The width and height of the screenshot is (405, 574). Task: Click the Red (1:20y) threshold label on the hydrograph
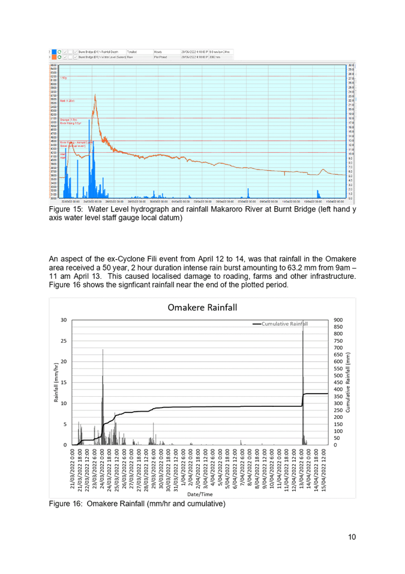[67, 100]
